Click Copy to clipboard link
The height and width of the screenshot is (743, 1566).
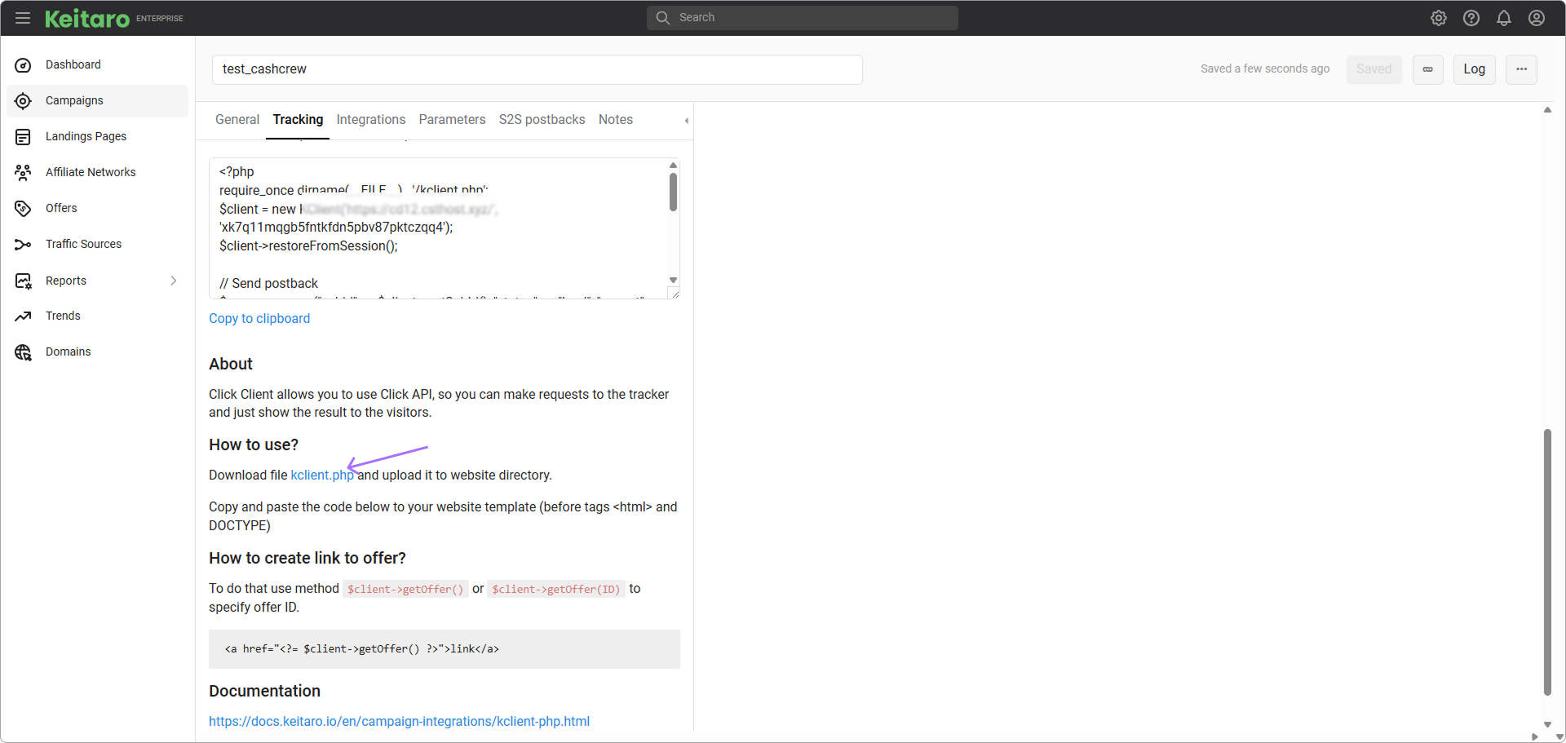click(259, 319)
